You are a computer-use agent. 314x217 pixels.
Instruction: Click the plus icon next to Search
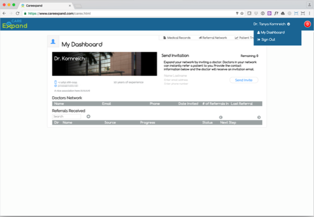tap(89, 117)
